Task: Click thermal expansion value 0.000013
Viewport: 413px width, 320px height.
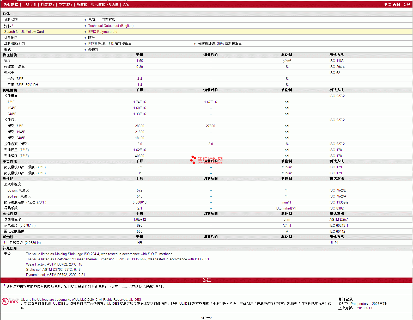Action: (x=139, y=202)
